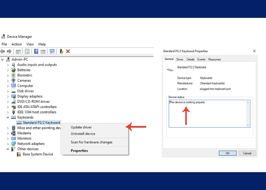Image resolution: width=266 pixels, height=190 pixels.
Task: Select Uninstall device in context menu
Action: pyautogui.click(x=83, y=134)
